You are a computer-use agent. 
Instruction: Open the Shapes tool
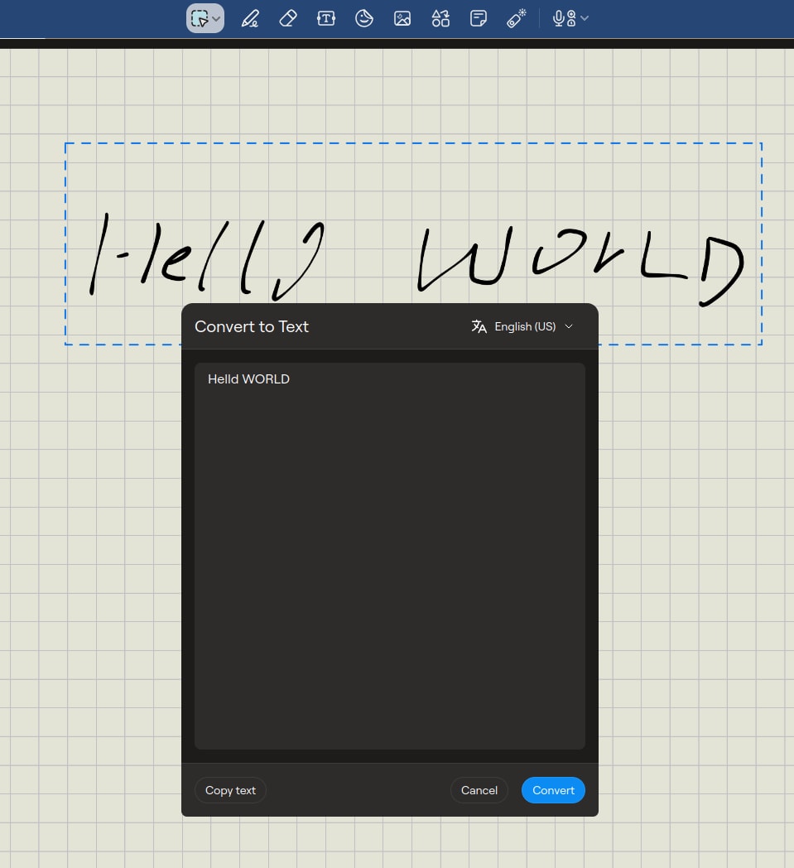click(440, 18)
